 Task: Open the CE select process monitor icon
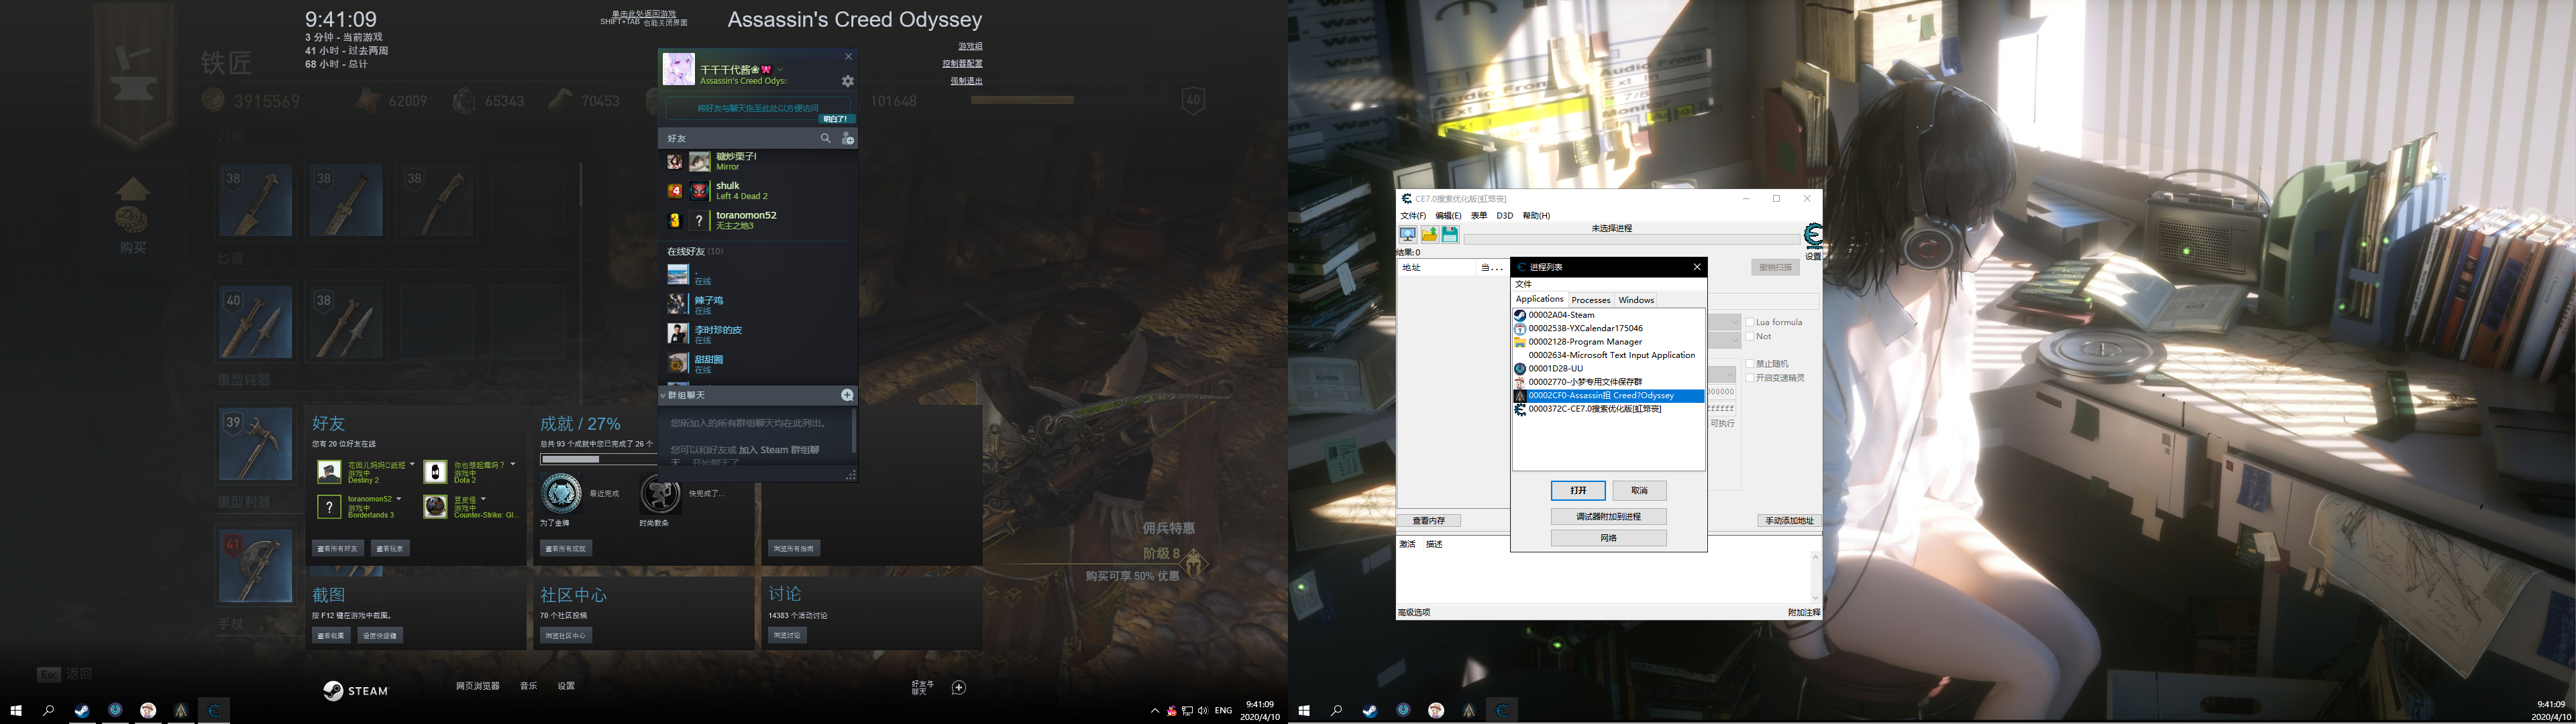1408,234
